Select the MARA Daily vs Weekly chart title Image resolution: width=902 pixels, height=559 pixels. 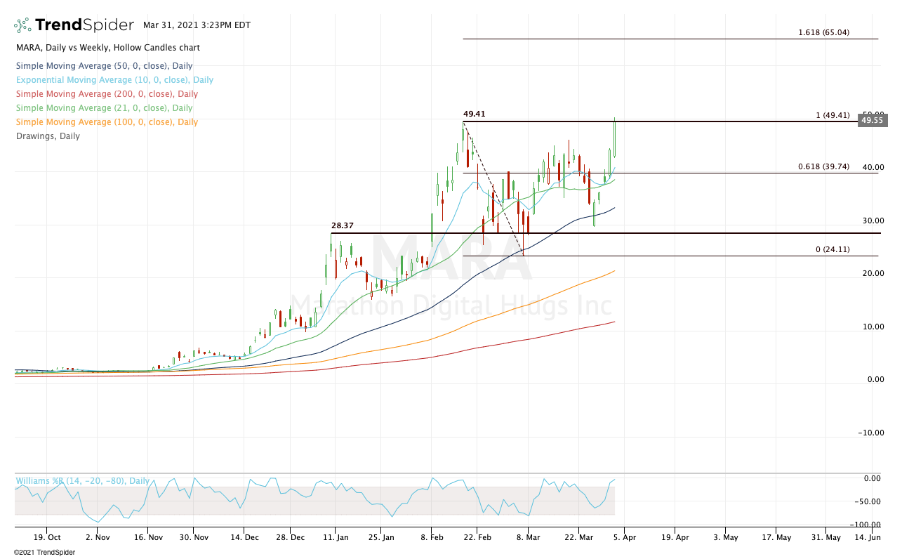pos(108,48)
